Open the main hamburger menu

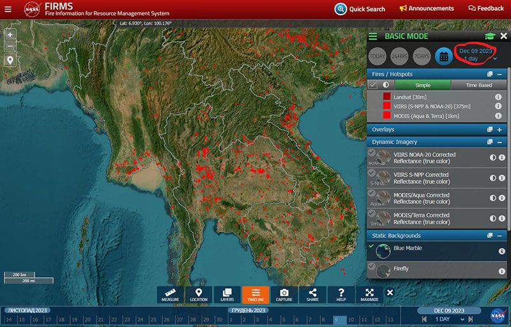coord(8,9)
